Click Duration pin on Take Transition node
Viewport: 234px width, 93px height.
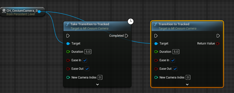point(68,52)
